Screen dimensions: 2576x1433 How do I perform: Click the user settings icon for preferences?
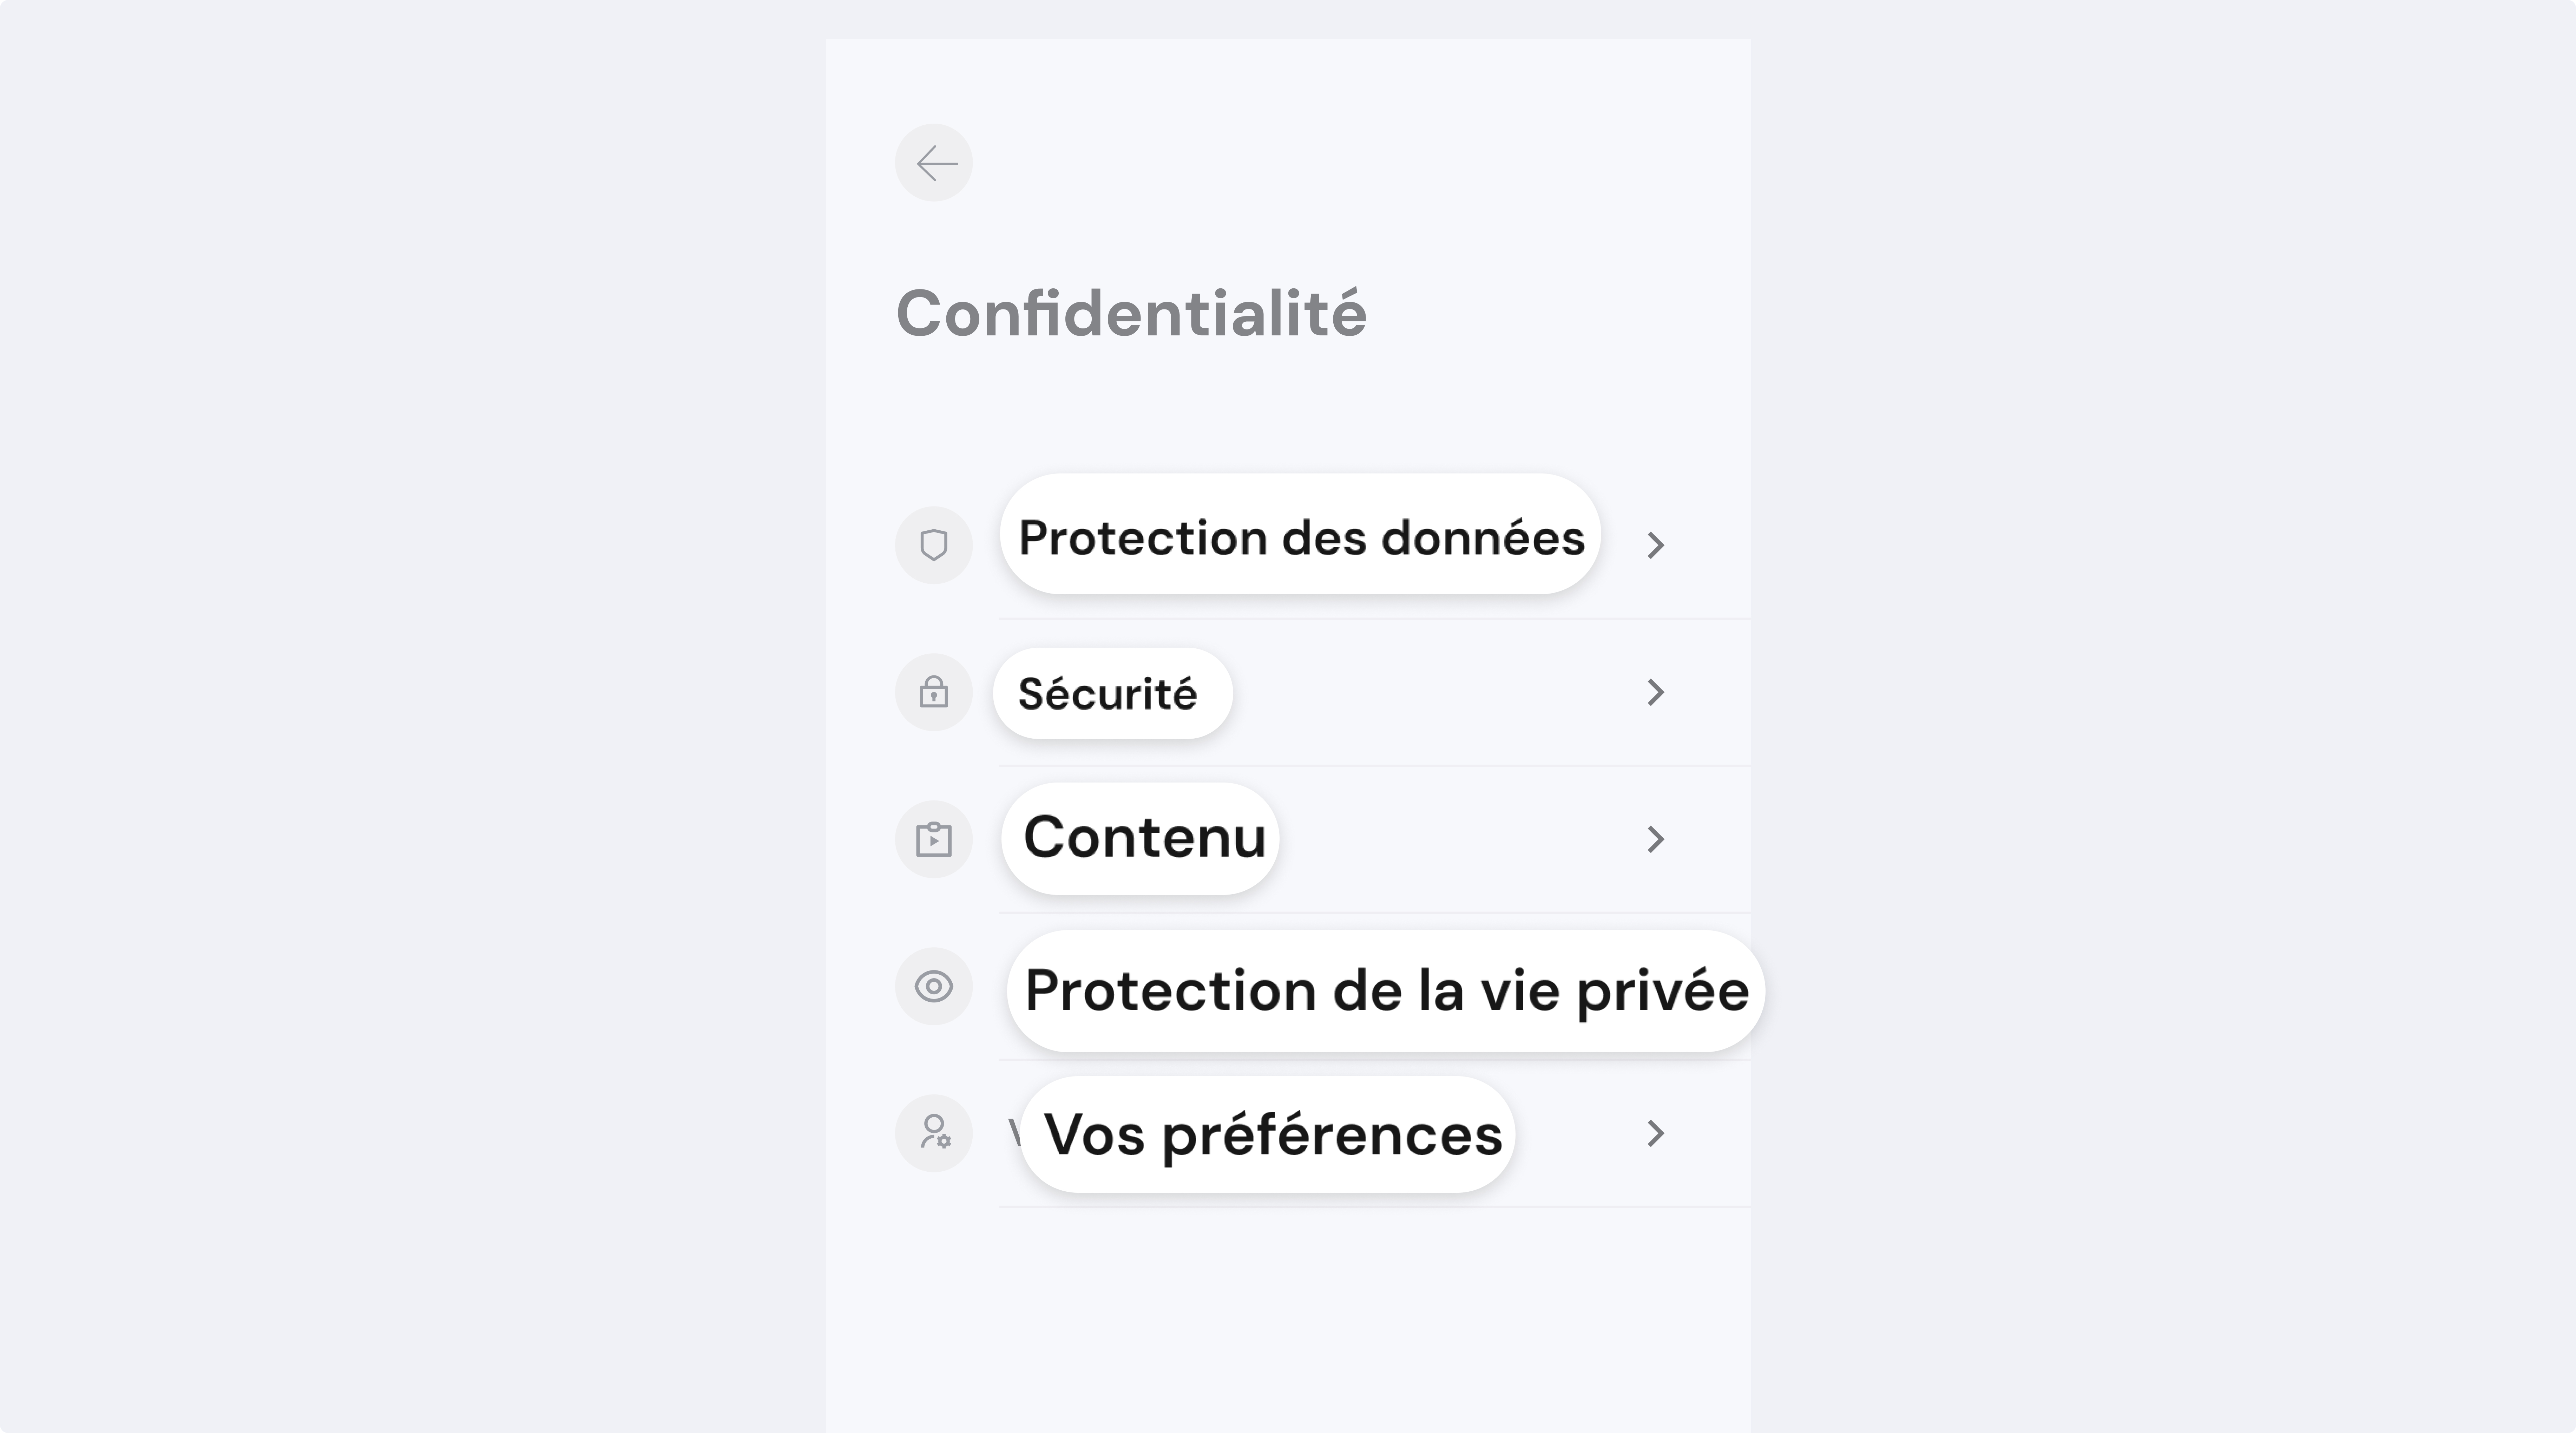(933, 1133)
